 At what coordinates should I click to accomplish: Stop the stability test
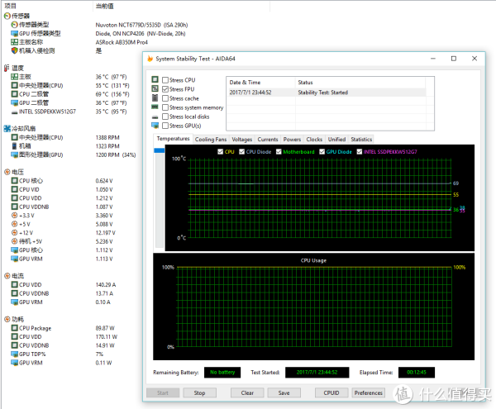click(199, 392)
